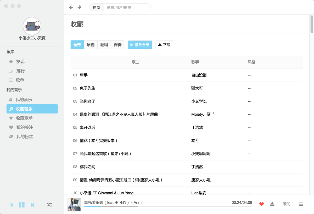This screenshot has height=214, width=314.
Task: Select 收藏音乐 music note item
Action: pos(32,109)
